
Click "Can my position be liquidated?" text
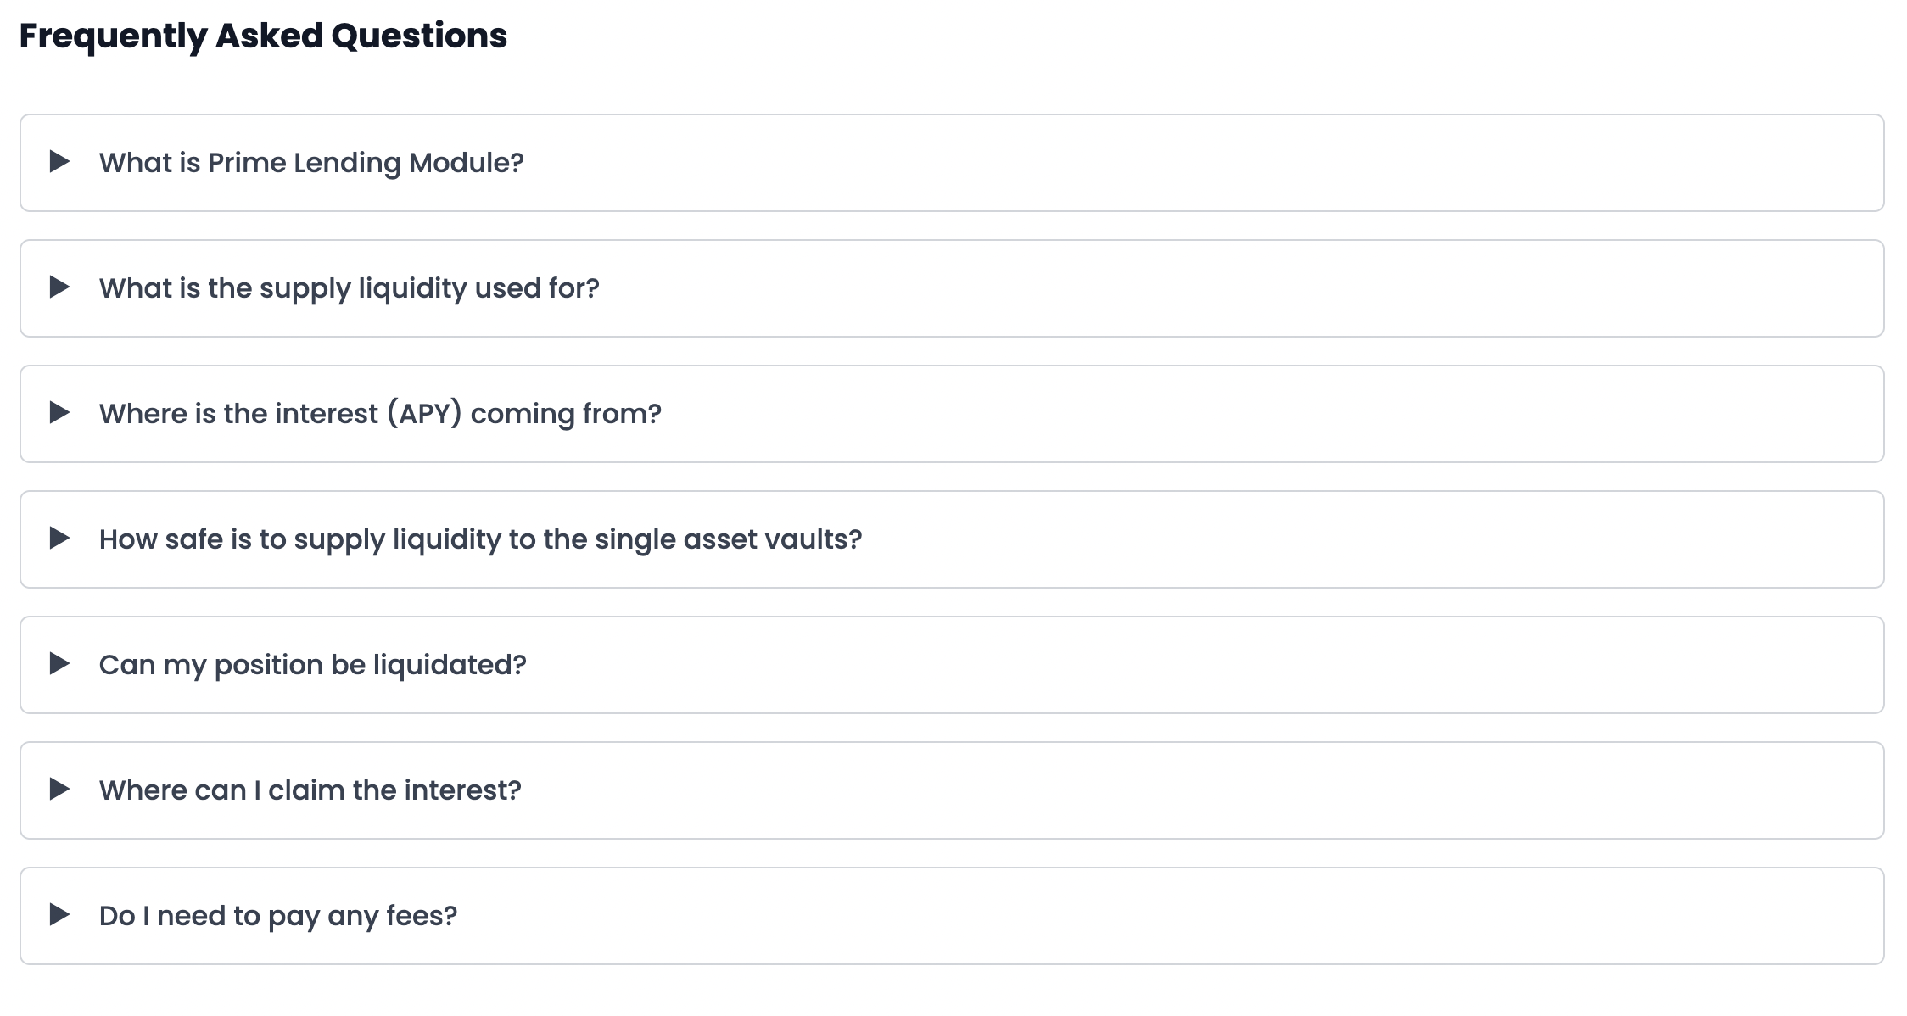[x=312, y=665]
